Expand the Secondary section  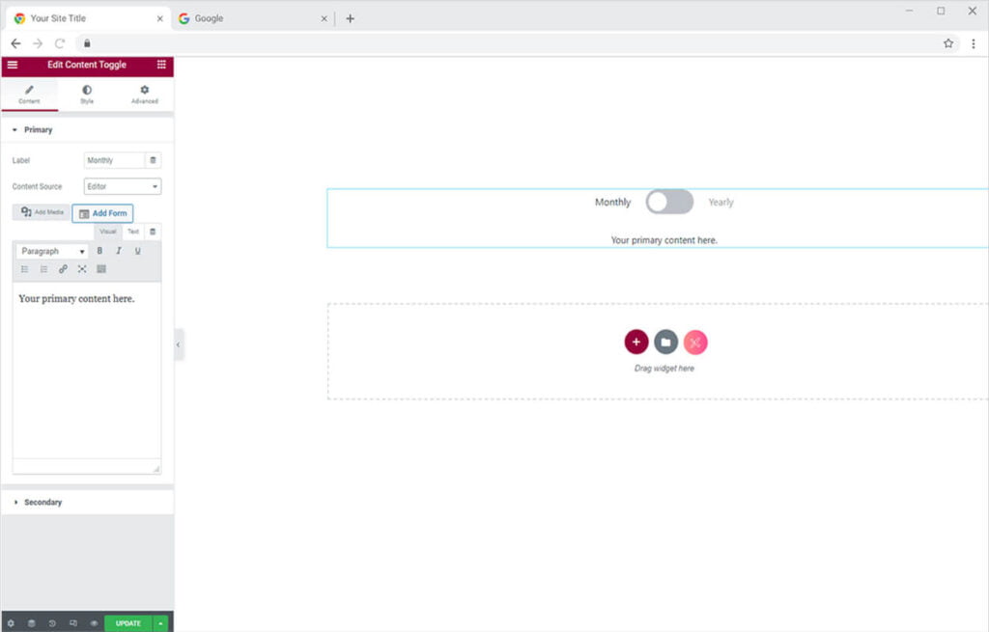coord(42,503)
